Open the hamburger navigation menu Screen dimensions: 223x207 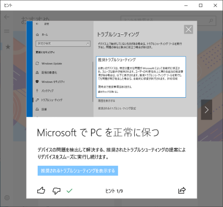pos(7,31)
